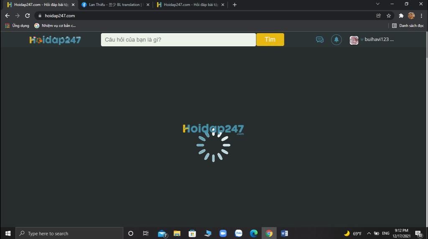Reload the current page
The image size is (428, 239).
click(27, 15)
